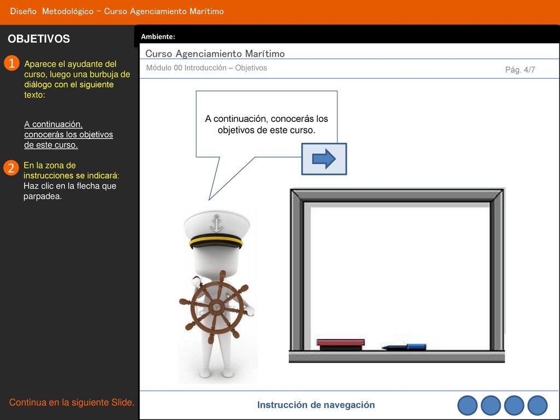Click 'Haz clic en la flecha que parpadea.' text
The height and width of the screenshot is (420, 560).
pos(70,191)
